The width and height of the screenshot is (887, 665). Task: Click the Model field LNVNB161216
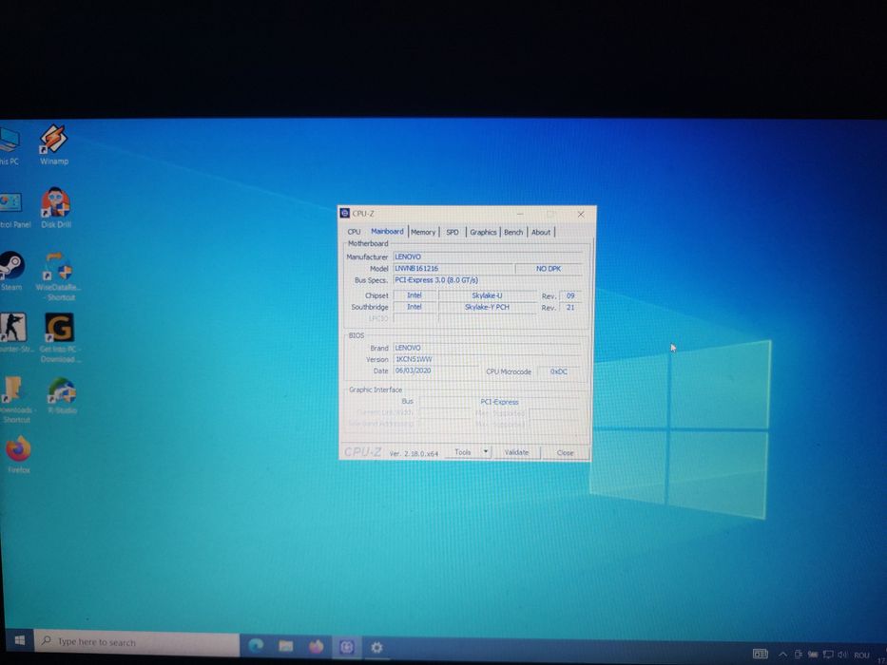(453, 269)
